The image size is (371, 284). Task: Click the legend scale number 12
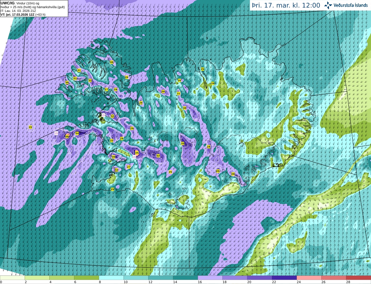150,282
